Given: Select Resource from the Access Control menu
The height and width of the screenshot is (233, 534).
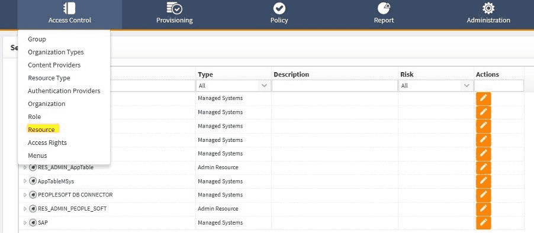Looking at the screenshot, I should point(41,130).
